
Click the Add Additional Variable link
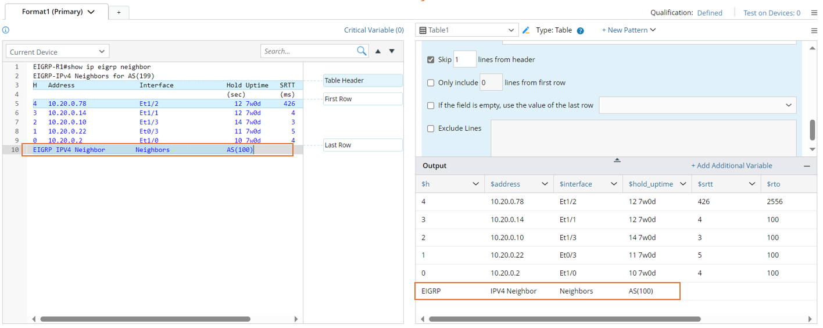click(731, 166)
